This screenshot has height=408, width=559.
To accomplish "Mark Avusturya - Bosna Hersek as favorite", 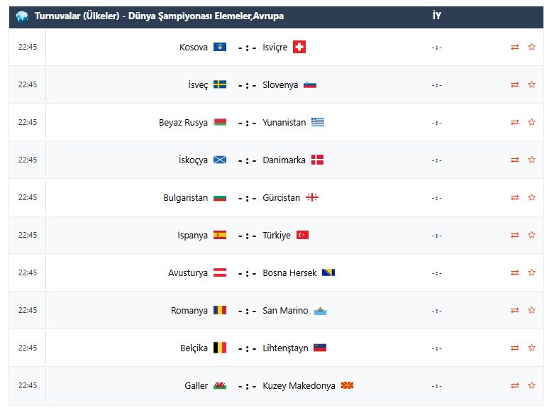I will click(x=531, y=272).
